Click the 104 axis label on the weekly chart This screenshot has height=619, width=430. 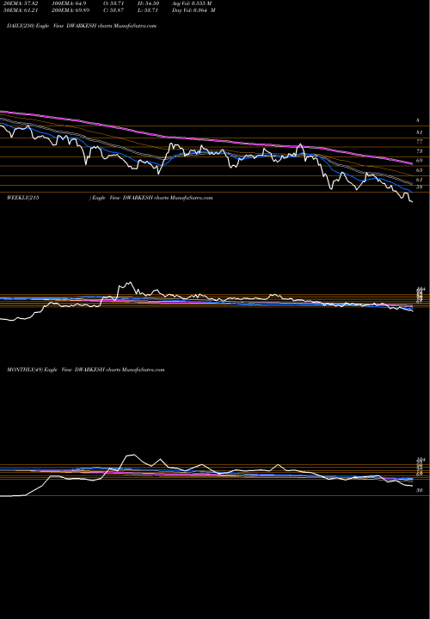click(x=421, y=289)
